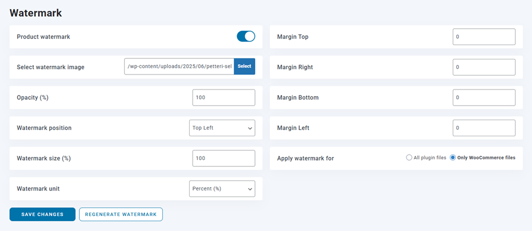Expand the Watermark unit dropdown

pyautogui.click(x=221, y=188)
